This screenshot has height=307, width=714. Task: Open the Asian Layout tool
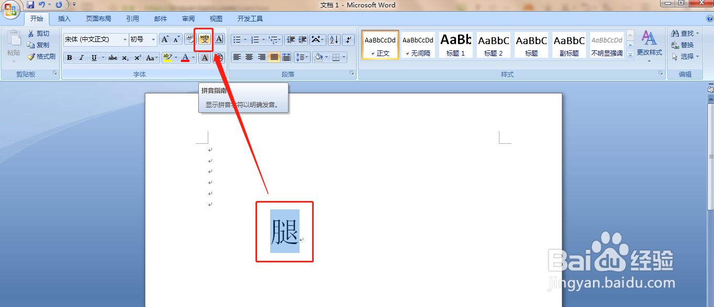tap(318, 39)
